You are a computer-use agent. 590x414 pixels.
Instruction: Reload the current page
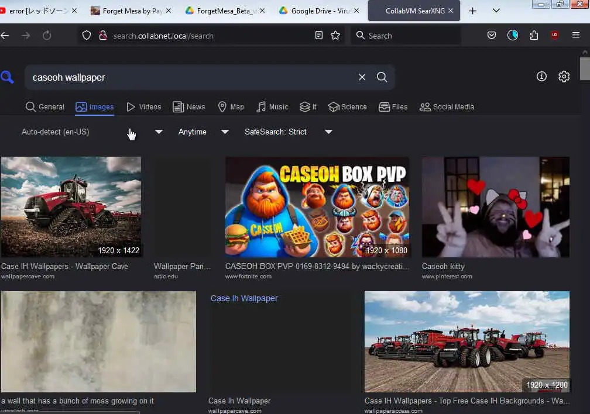[x=47, y=36]
